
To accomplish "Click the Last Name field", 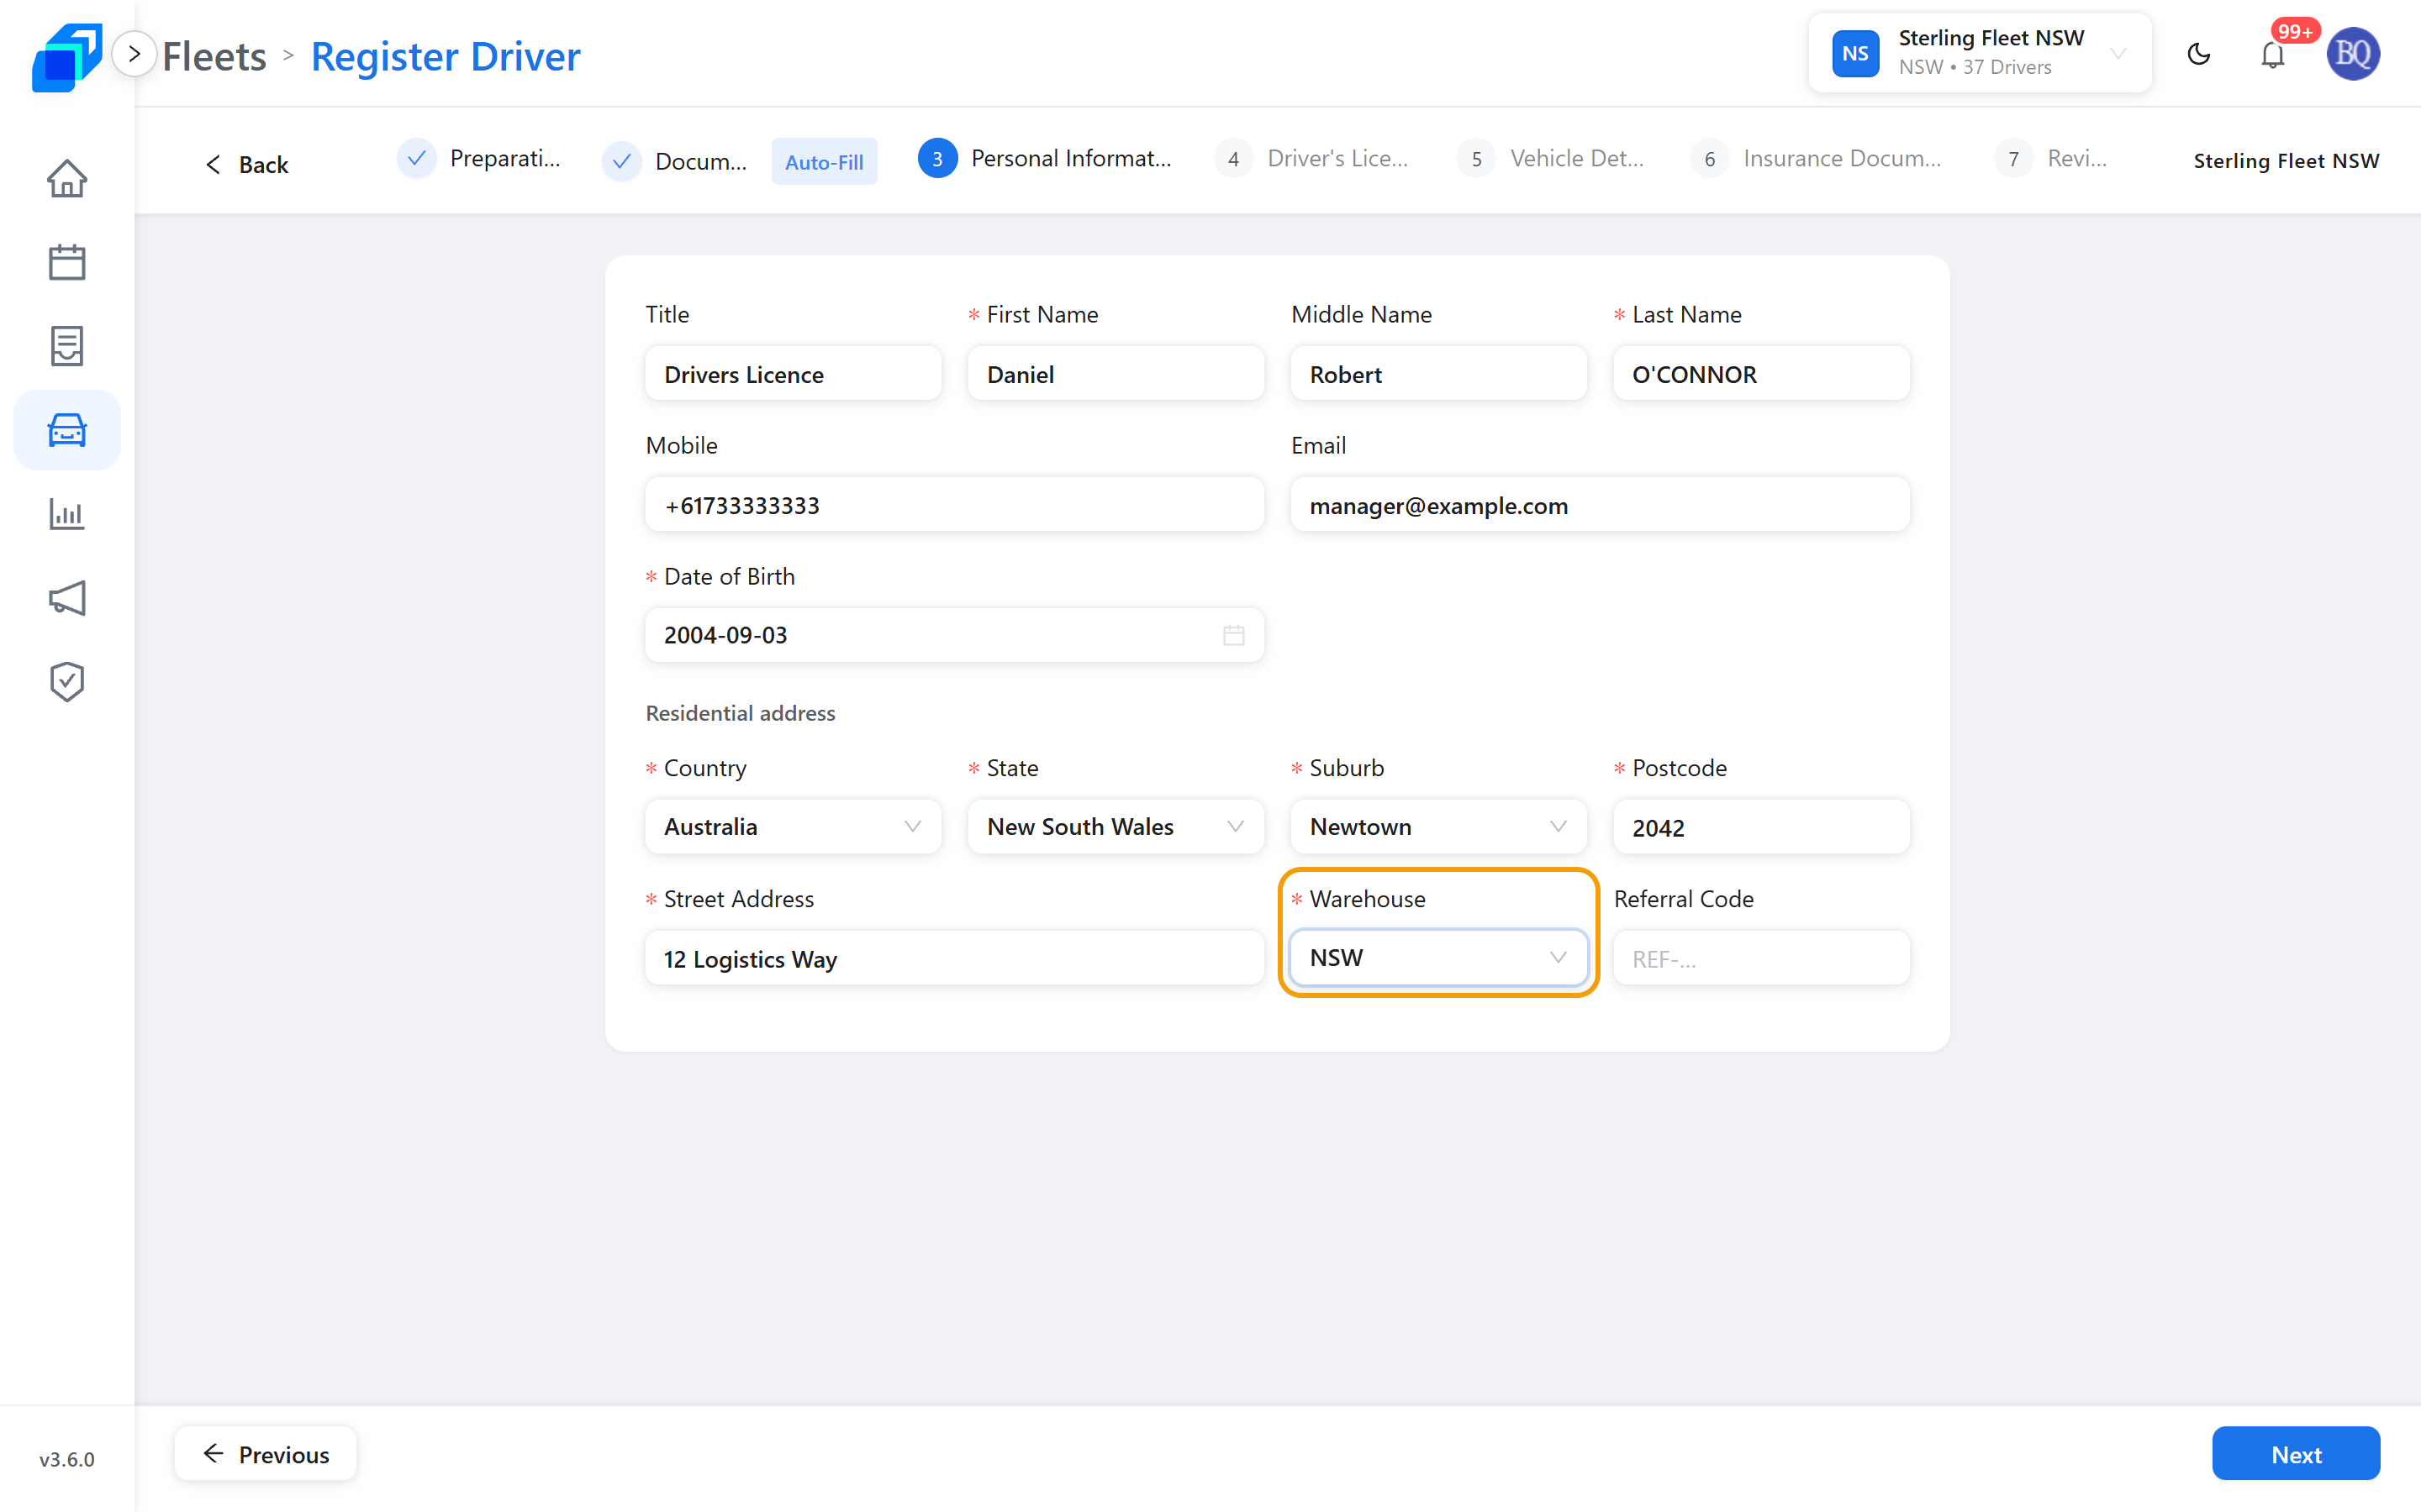I will click(x=1762, y=374).
